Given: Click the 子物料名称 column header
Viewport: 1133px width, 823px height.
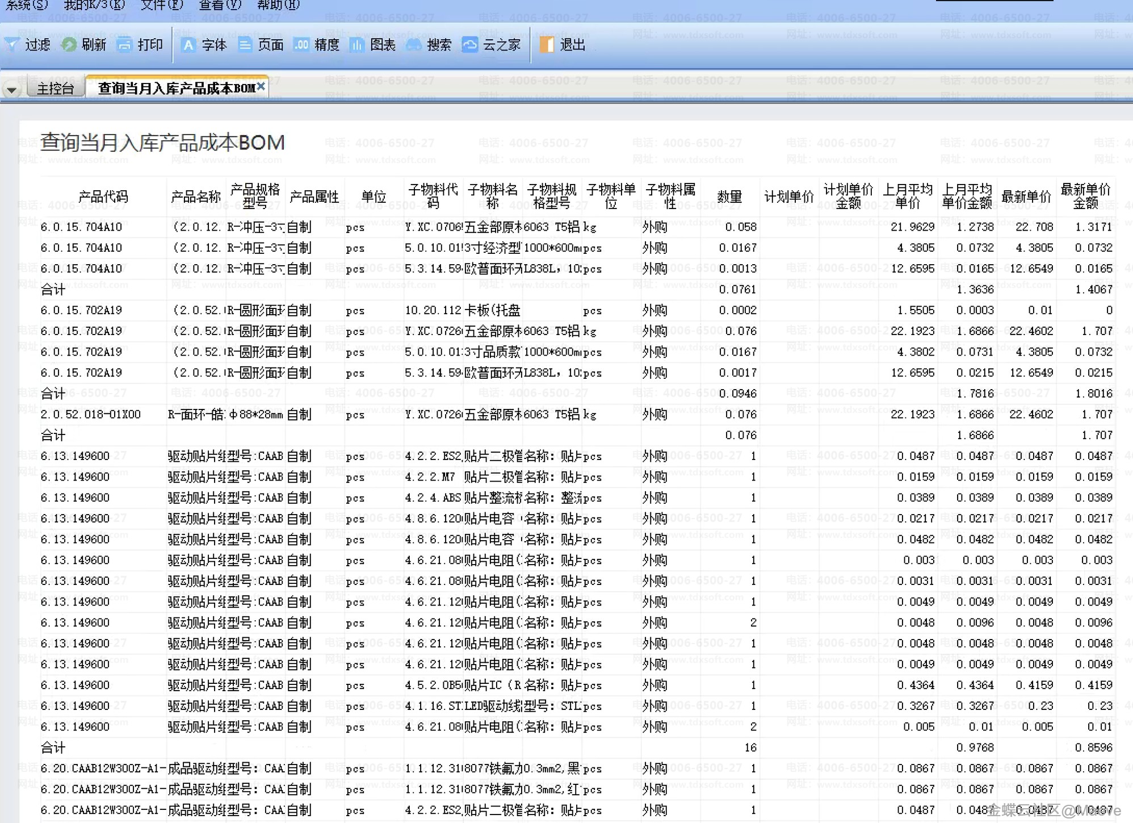Looking at the screenshot, I should click(x=493, y=196).
